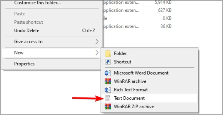223x115 pixels.
Task: Select Undo Delete in context menu
Action: click(x=27, y=31)
